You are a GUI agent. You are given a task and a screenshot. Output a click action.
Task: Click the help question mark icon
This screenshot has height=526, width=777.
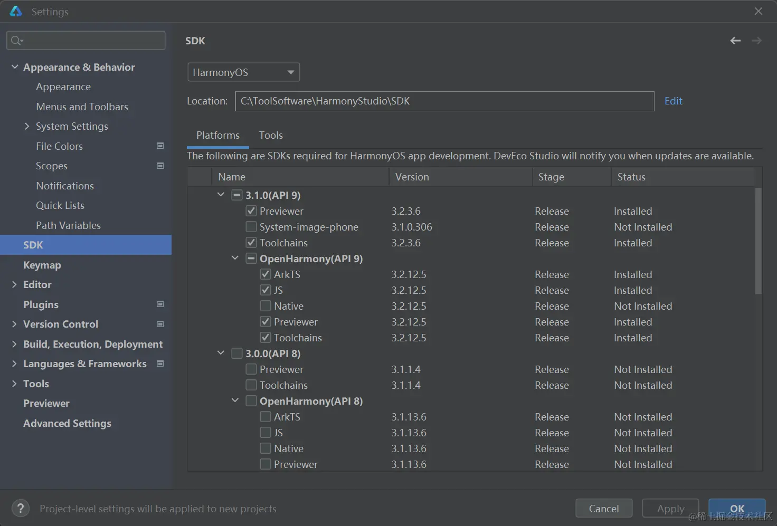tap(20, 509)
